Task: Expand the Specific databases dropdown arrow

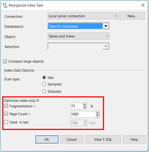Action: pos(106,26)
